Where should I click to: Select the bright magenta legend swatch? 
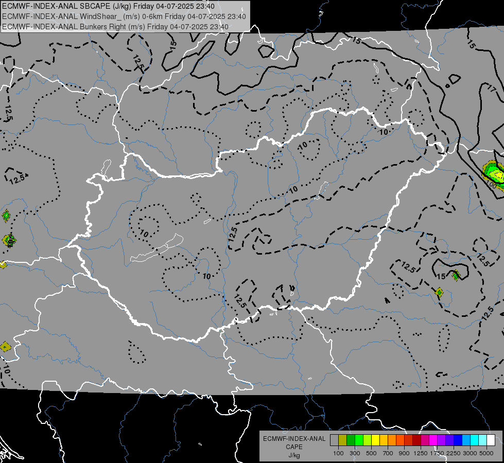[433, 440]
